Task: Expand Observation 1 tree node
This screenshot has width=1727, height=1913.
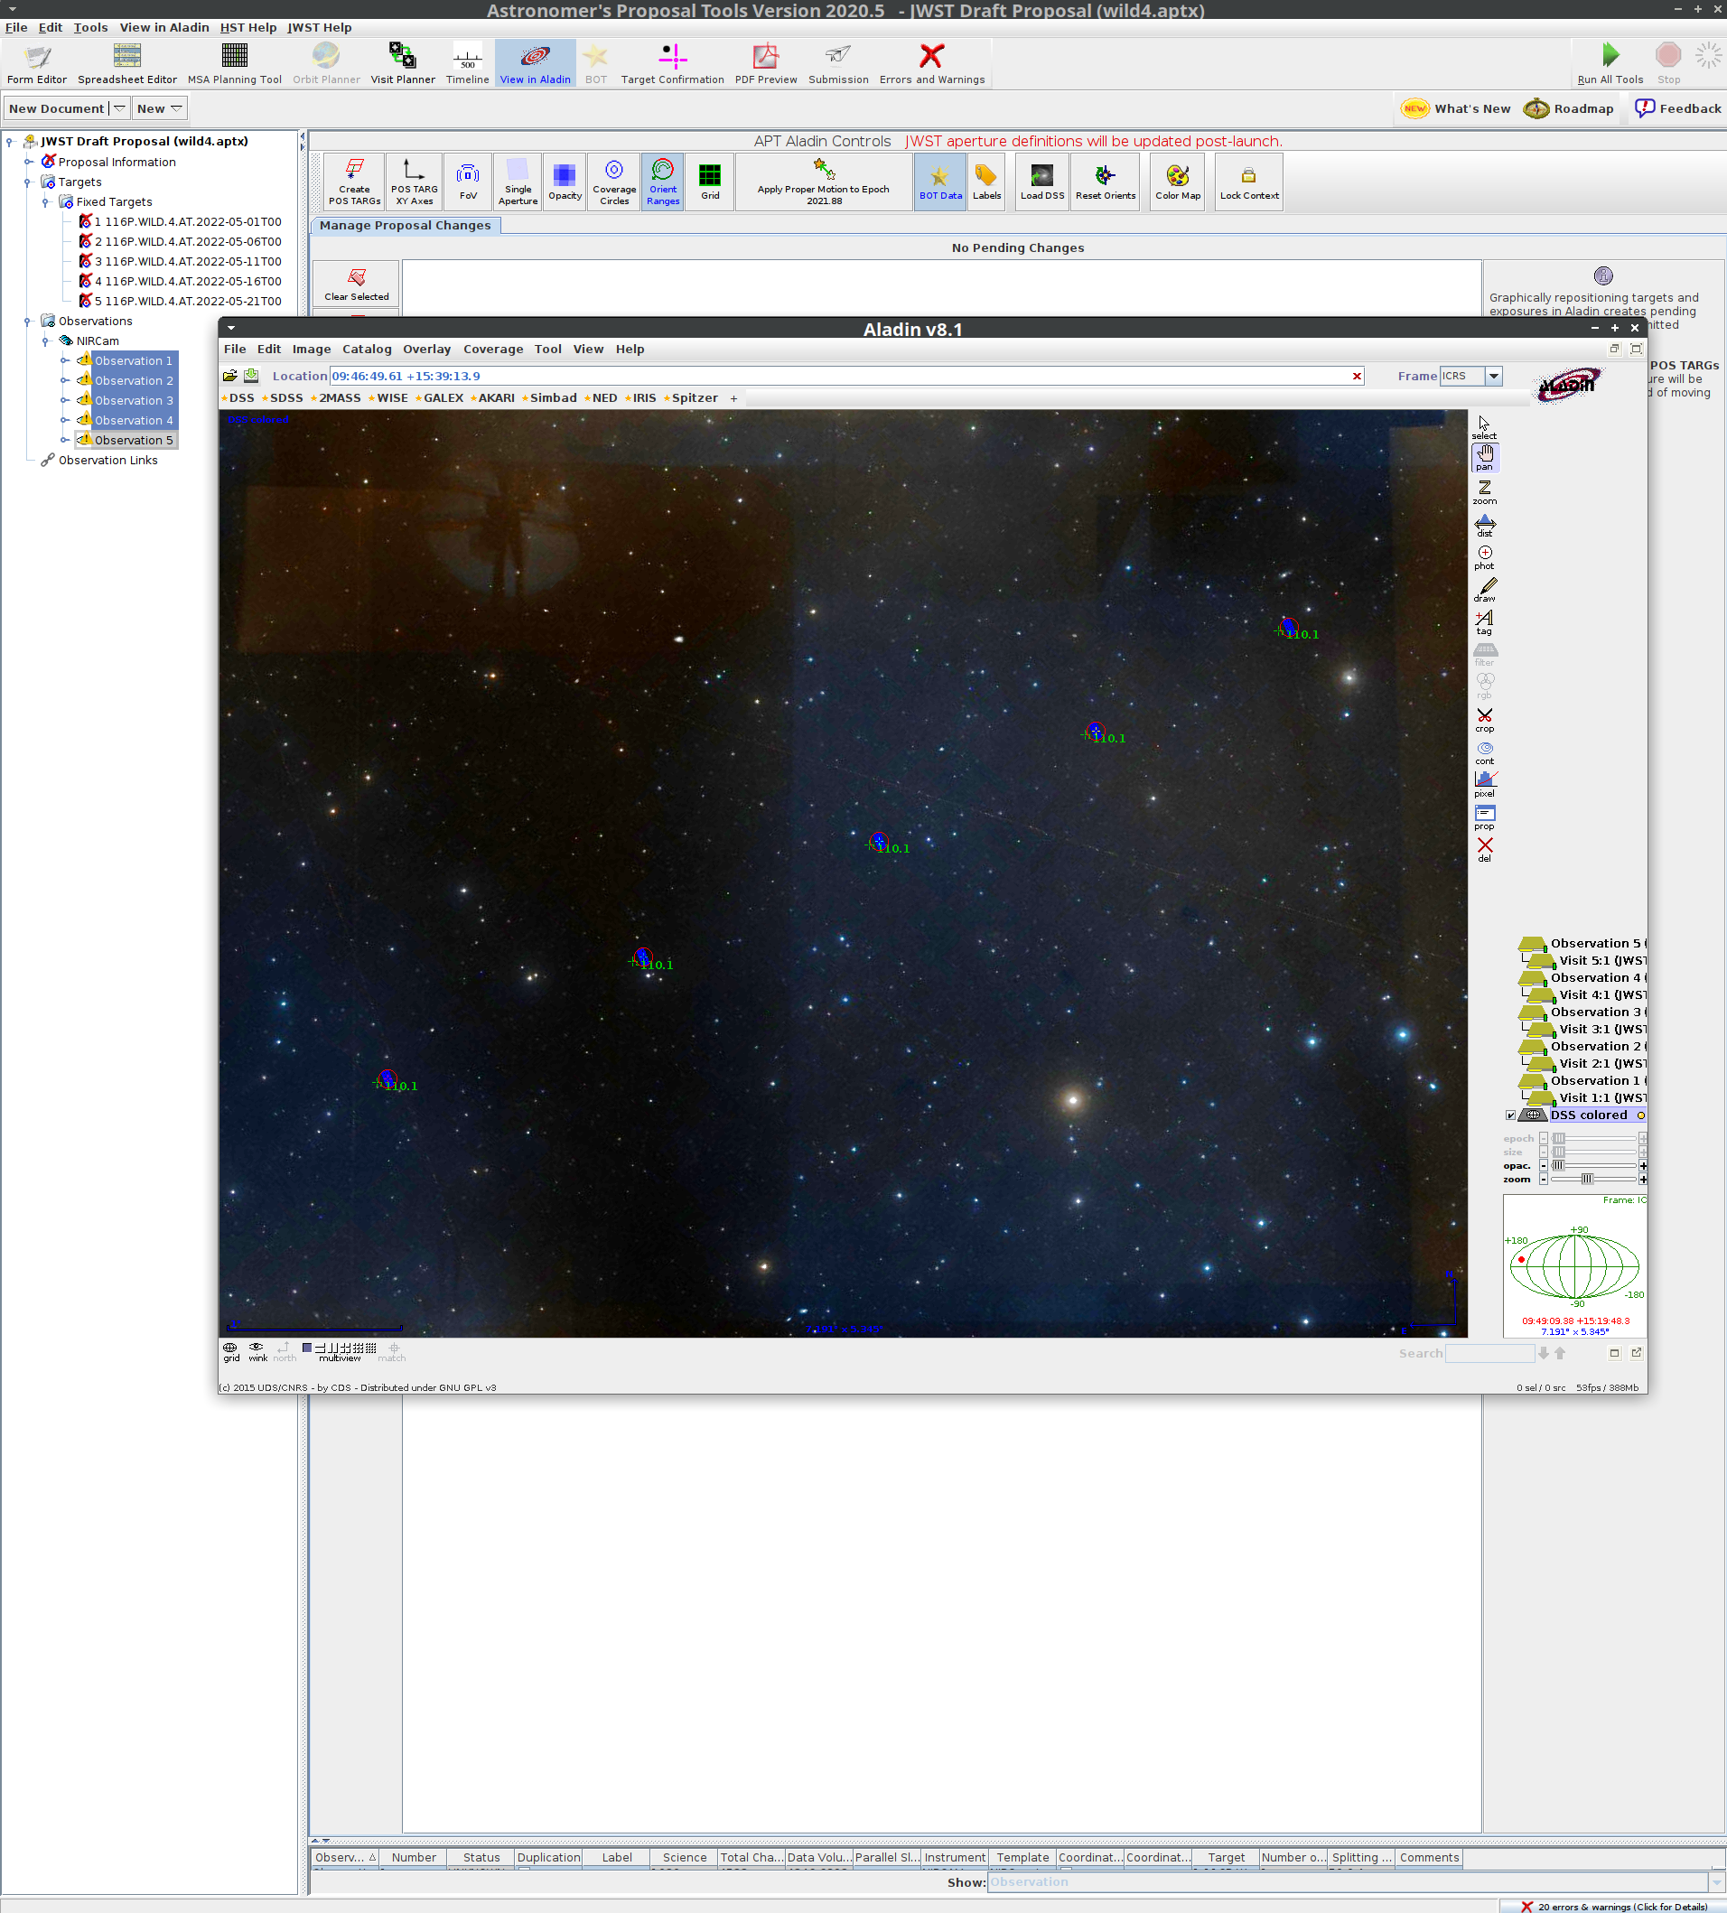Action: [x=63, y=361]
